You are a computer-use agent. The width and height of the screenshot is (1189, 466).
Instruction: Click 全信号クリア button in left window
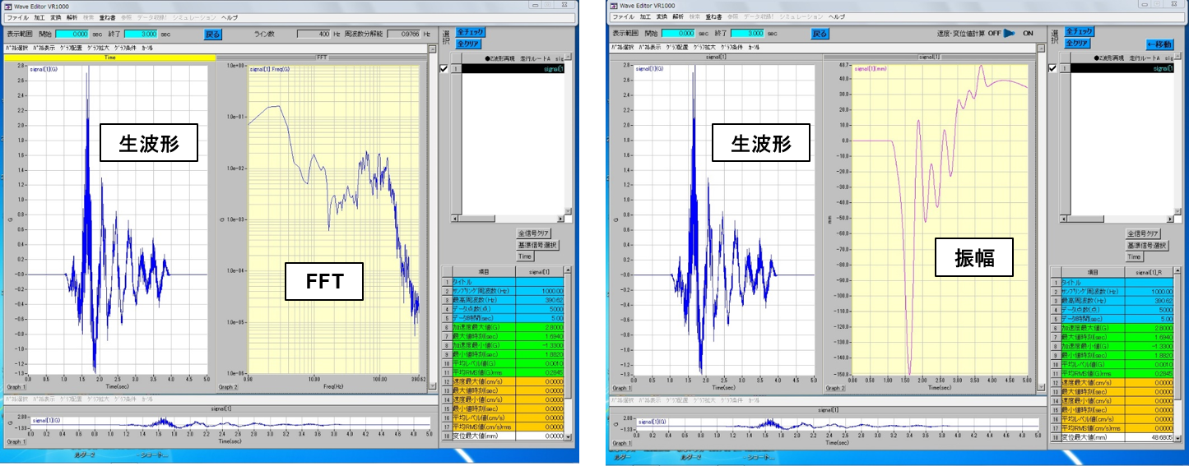coord(533,234)
